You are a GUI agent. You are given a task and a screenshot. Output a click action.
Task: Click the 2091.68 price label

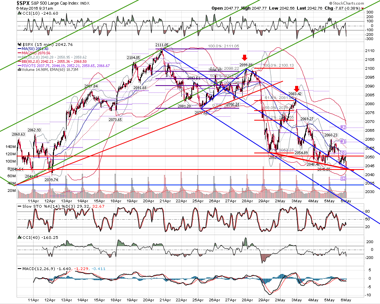[x=140, y=87]
